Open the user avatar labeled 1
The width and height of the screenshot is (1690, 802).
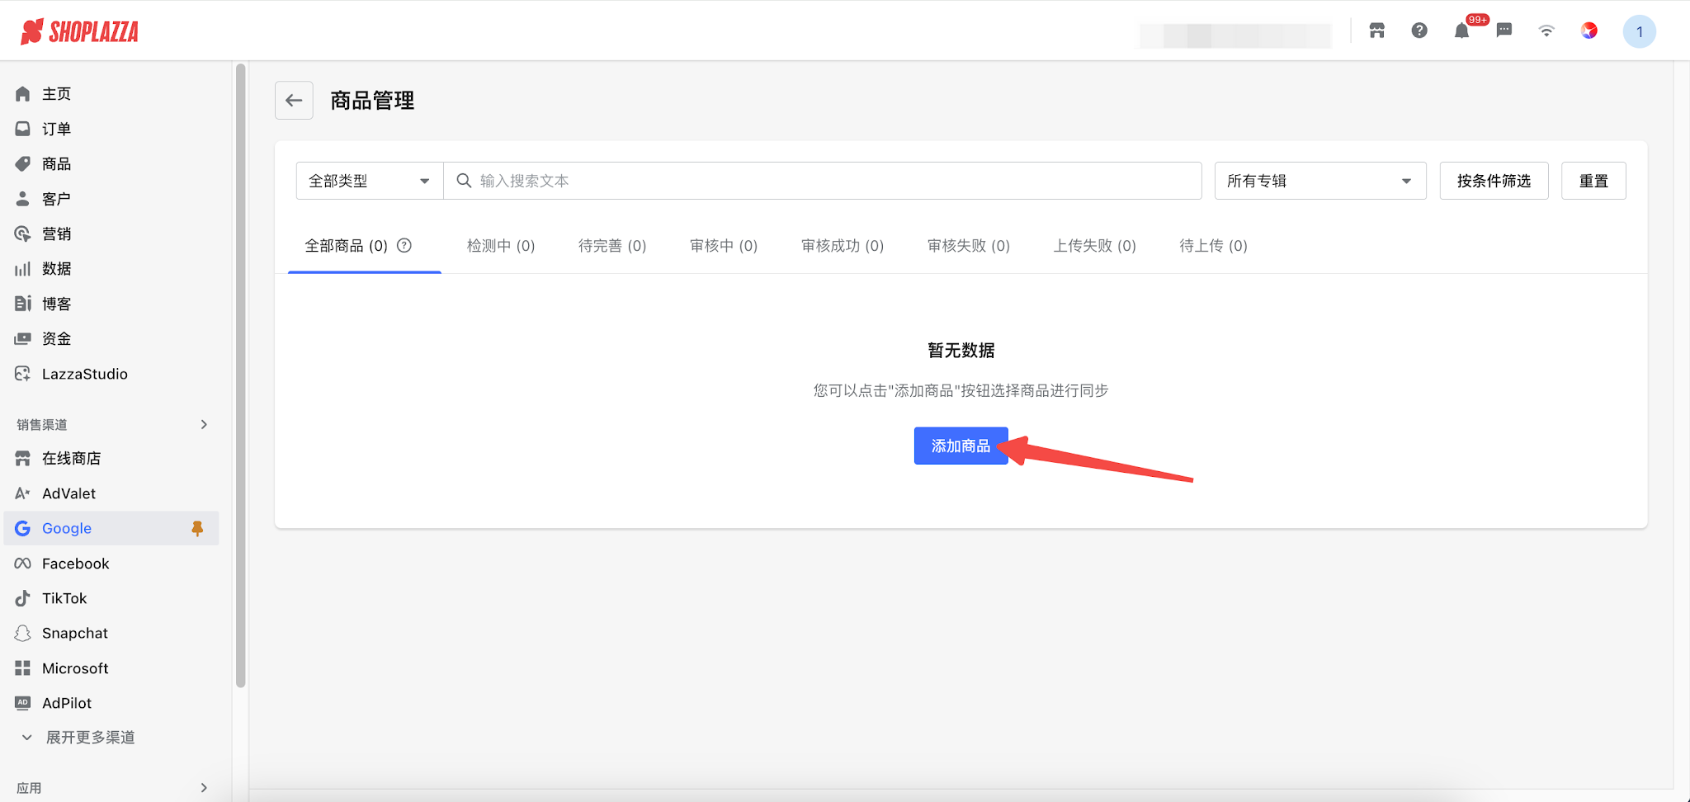(1640, 31)
